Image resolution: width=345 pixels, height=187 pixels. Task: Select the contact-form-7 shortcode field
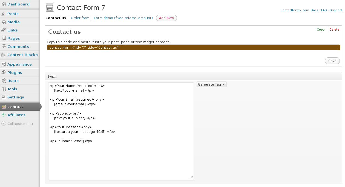coord(194,48)
